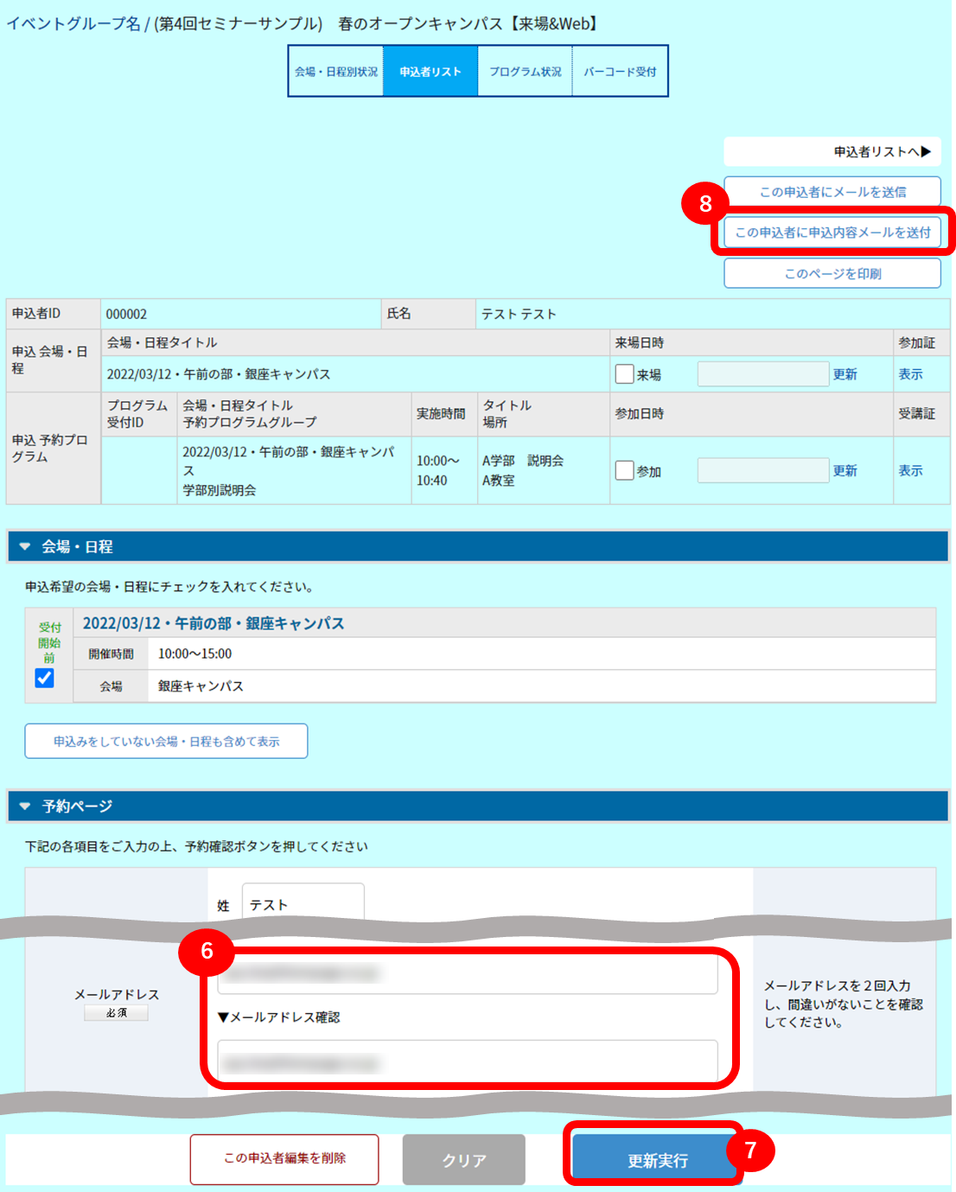Click この申込者にメールを送信 button

click(x=832, y=192)
